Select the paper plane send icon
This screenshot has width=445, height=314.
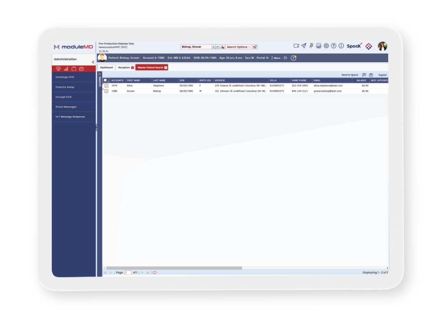pyautogui.click(x=304, y=46)
